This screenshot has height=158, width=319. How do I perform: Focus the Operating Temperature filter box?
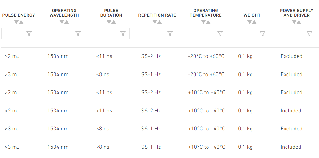[206, 33]
